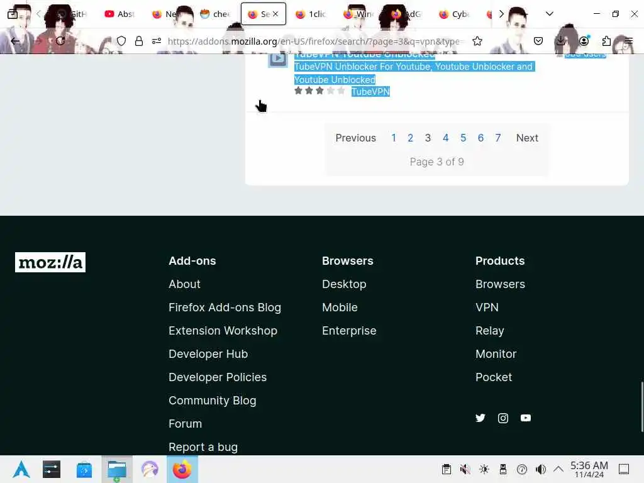The height and width of the screenshot is (483, 644).
Task: Open Discover software store in taskbar
Action: point(84,469)
